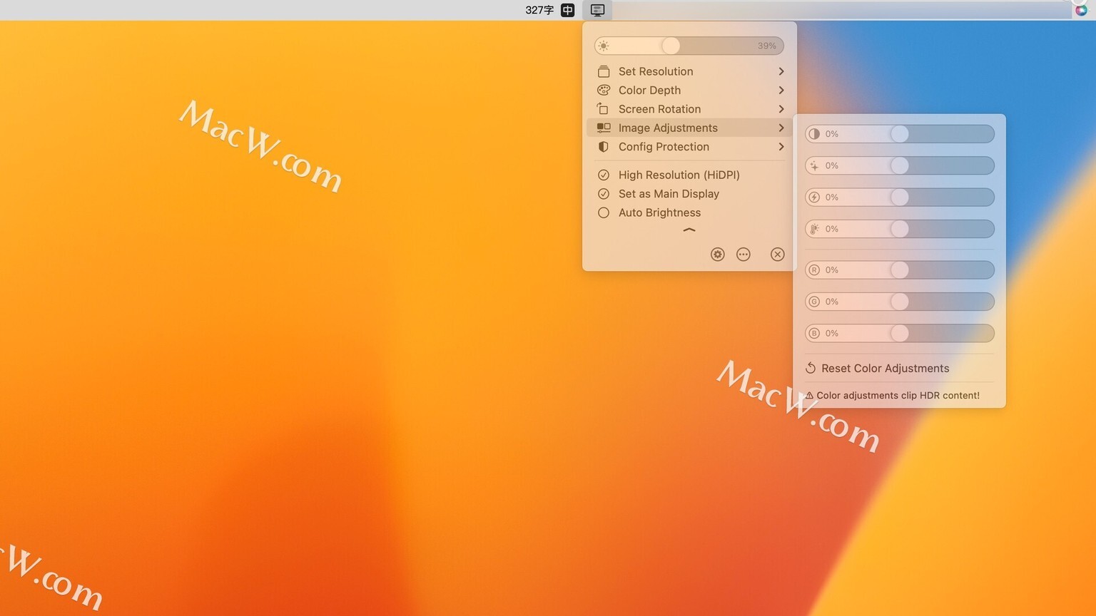Adjust the contrast slider
Screen dimensions: 1096x616
coord(900,134)
